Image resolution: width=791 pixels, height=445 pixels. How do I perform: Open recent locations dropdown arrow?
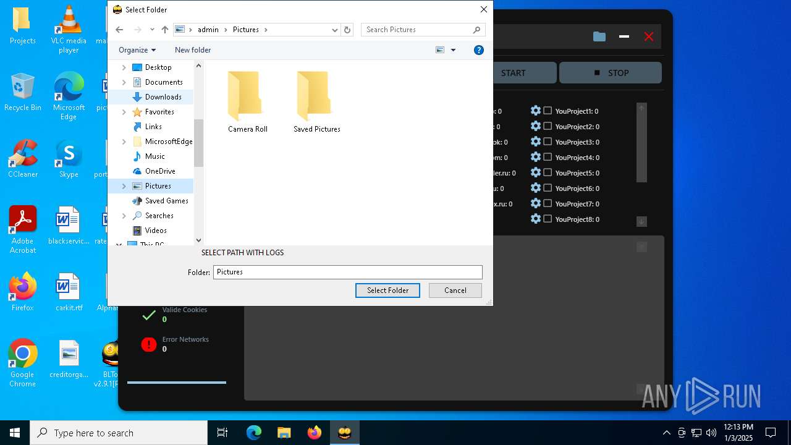click(x=152, y=30)
